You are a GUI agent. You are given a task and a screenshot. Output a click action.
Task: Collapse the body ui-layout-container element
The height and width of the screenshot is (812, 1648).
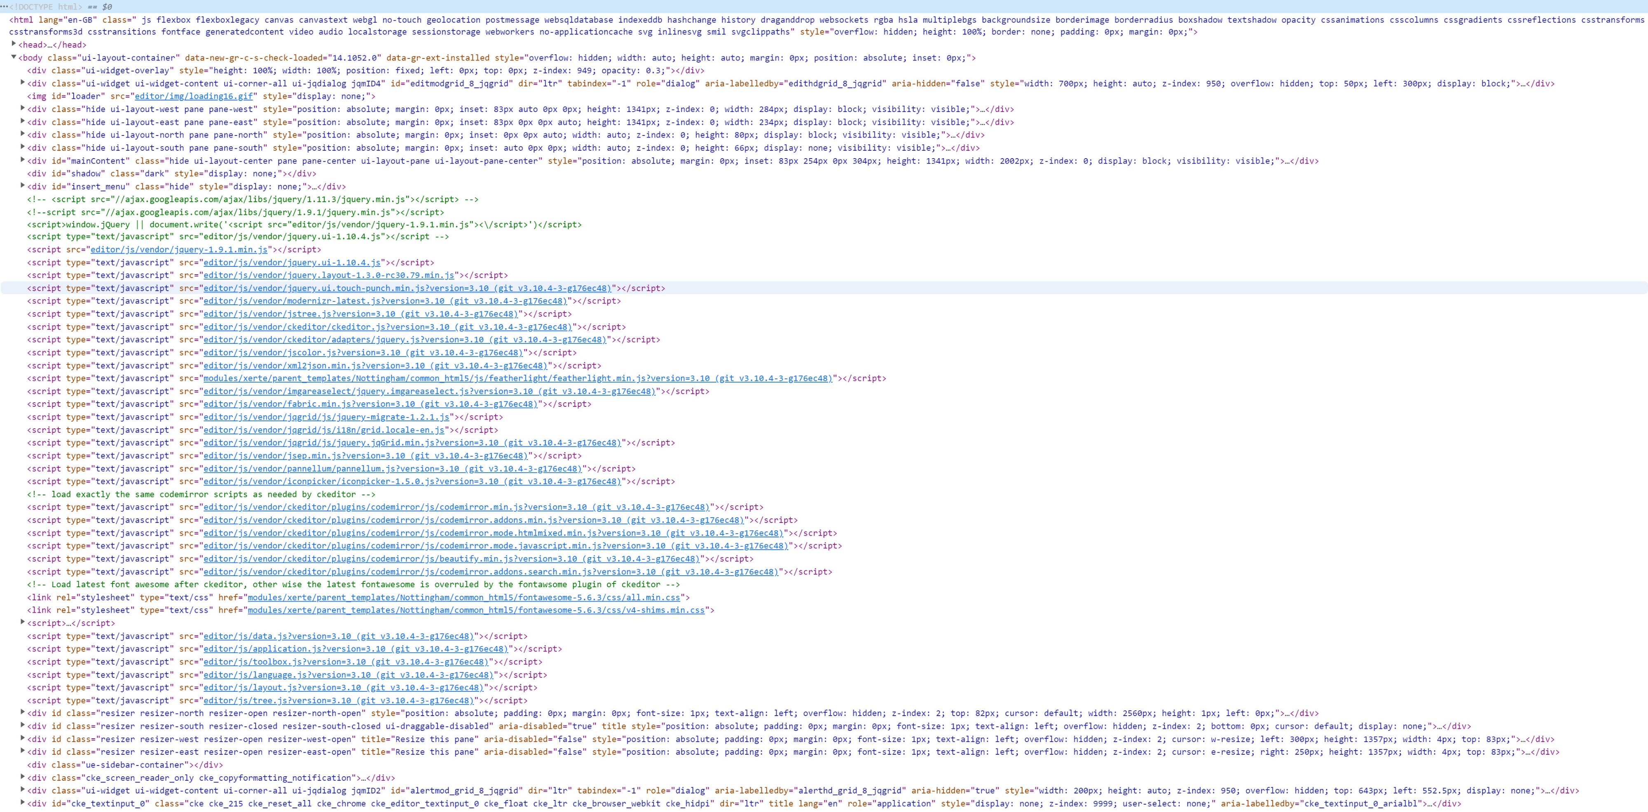[x=14, y=57]
